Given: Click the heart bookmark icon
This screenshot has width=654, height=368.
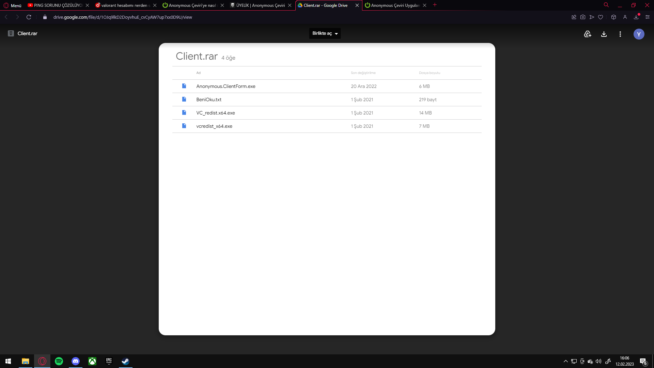Looking at the screenshot, I should point(601,17).
